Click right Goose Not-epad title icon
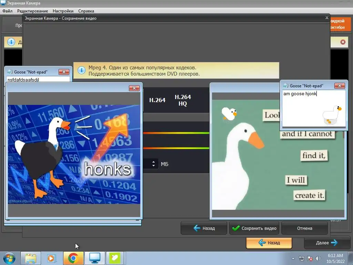The height and width of the screenshot is (265, 353). [x=286, y=86]
